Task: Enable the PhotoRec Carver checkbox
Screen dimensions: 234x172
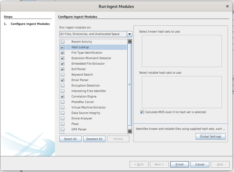Action: [63, 102]
